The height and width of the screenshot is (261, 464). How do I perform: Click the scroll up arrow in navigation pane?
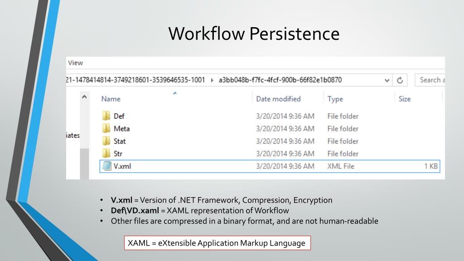coord(84,97)
